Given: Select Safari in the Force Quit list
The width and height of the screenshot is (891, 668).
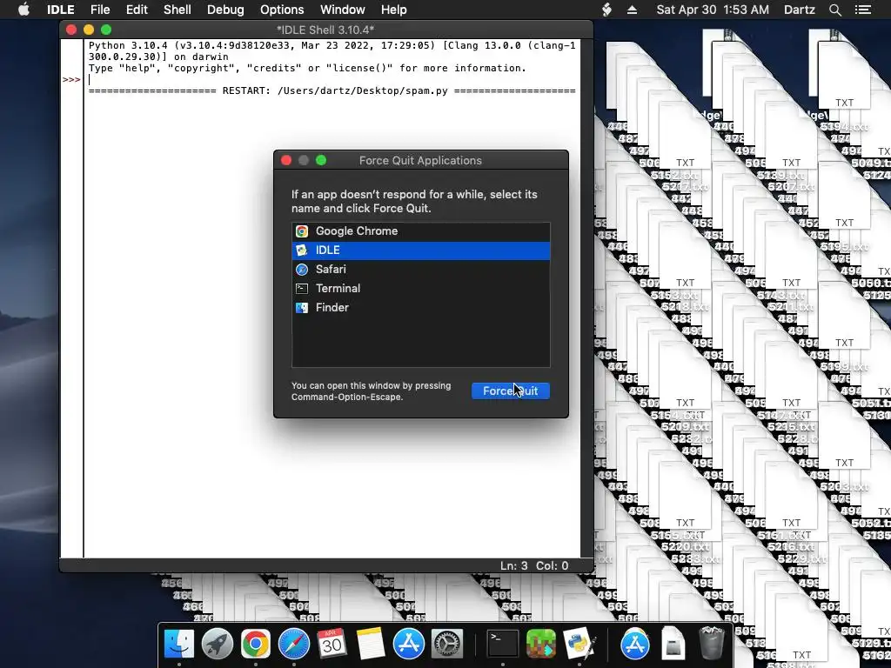Looking at the screenshot, I should (420, 270).
